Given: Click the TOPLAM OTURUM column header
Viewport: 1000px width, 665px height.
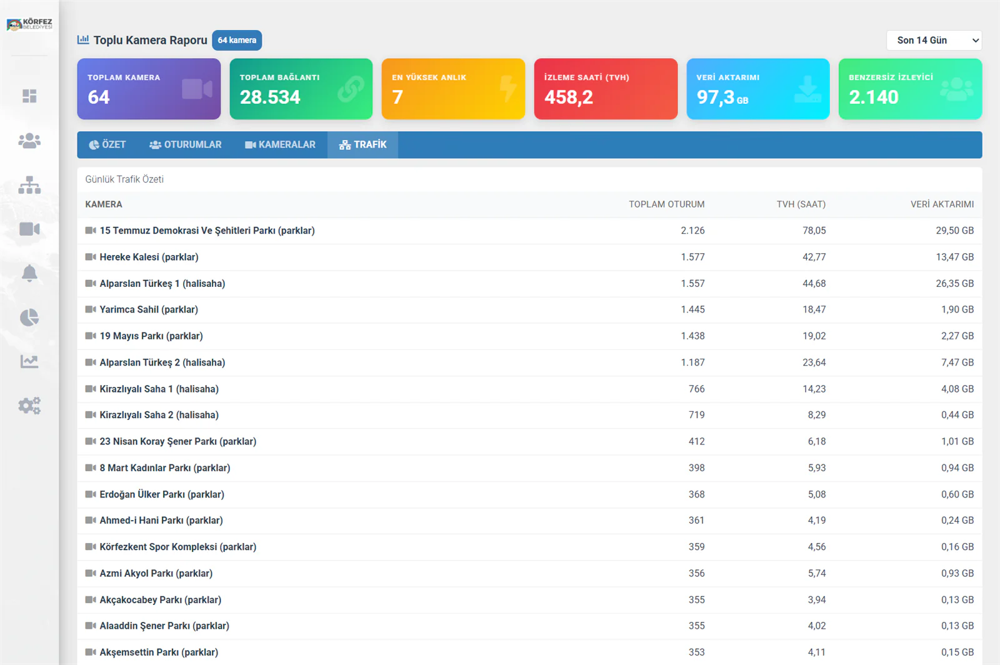Looking at the screenshot, I should click(x=666, y=204).
